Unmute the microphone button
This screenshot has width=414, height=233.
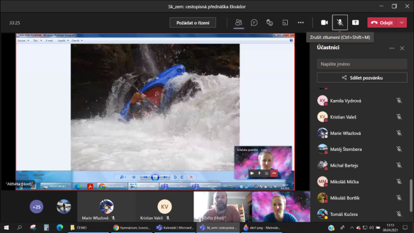click(340, 23)
